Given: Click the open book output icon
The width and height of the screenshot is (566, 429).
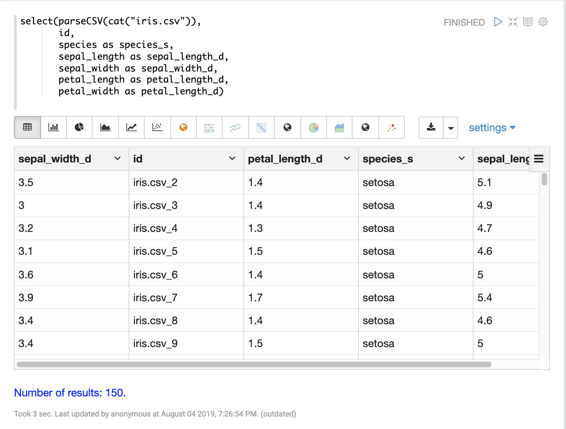Looking at the screenshot, I should [x=528, y=22].
